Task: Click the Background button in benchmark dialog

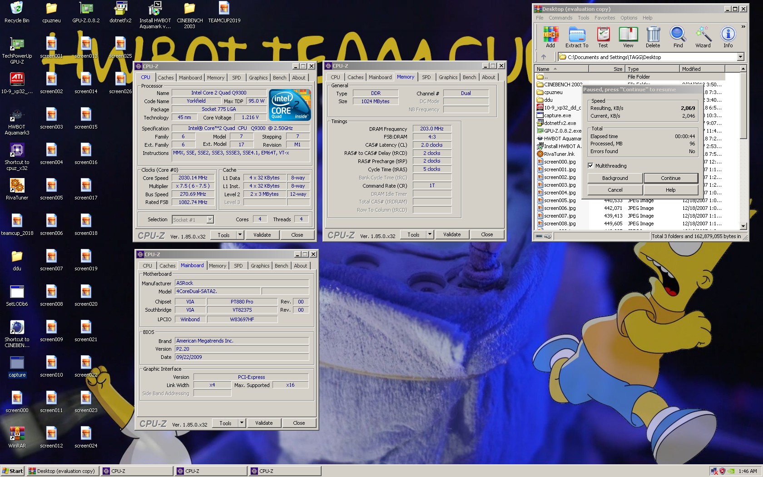Action: tap(615, 178)
